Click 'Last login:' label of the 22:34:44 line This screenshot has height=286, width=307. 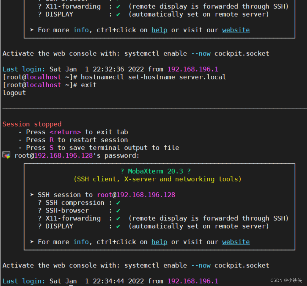[x=24, y=281]
